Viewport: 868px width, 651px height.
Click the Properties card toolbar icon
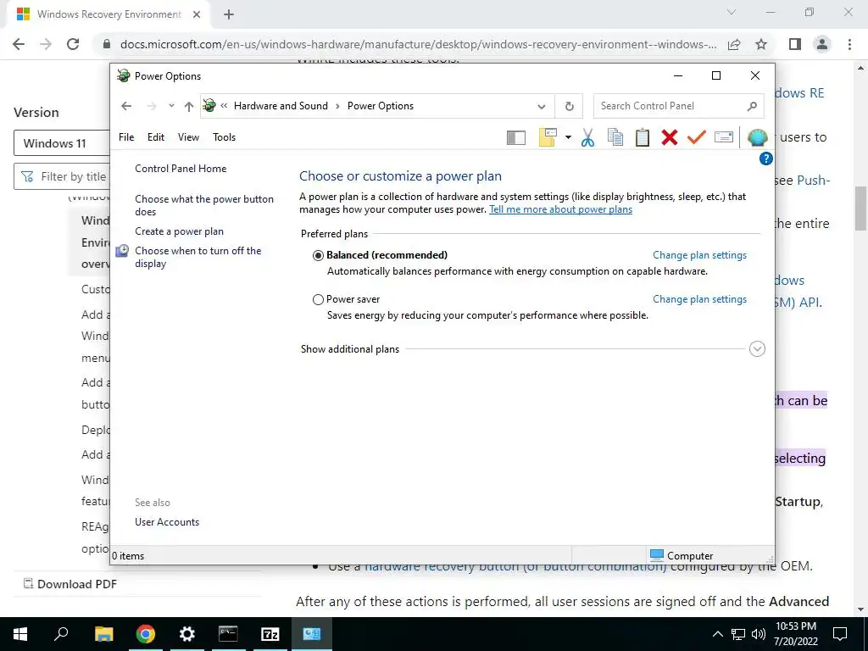[724, 136]
